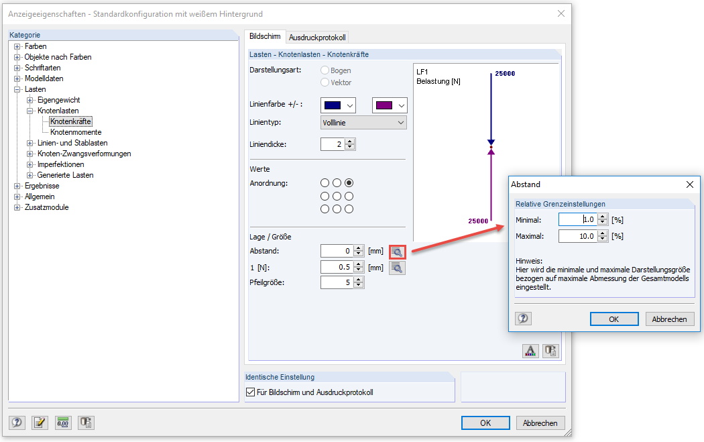The height and width of the screenshot is (442, 704).
Task: Select bottom-left Anordnung radio option
Action: coord(325,209)
